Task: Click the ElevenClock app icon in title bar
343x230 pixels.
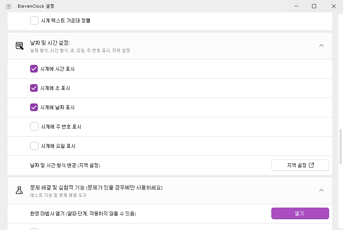Action: tap(8, 6)
